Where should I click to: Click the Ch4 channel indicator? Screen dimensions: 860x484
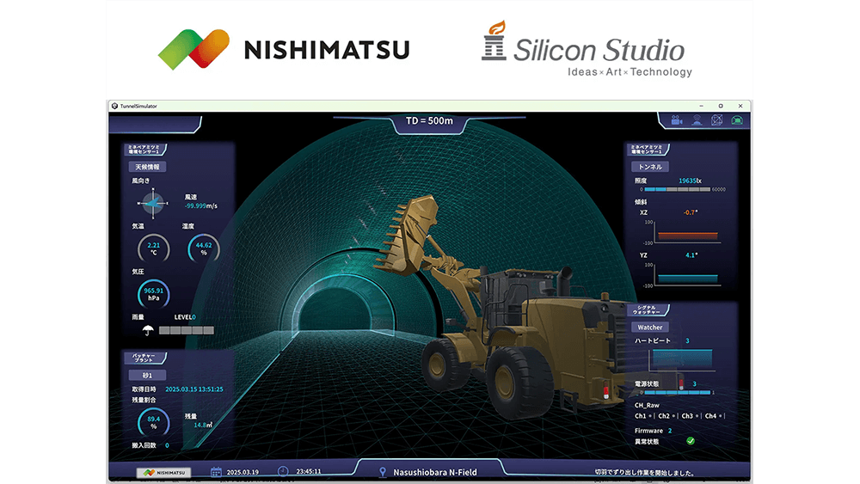point(713,416)
